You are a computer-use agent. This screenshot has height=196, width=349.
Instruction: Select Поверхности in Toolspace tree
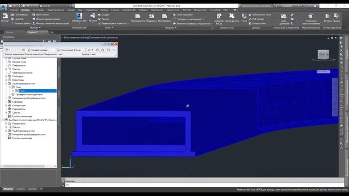(19, 65)
